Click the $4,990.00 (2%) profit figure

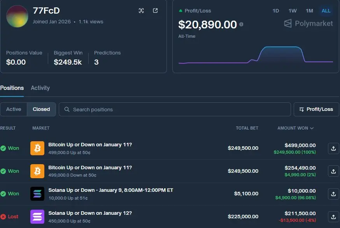click(x=300, y=175)
